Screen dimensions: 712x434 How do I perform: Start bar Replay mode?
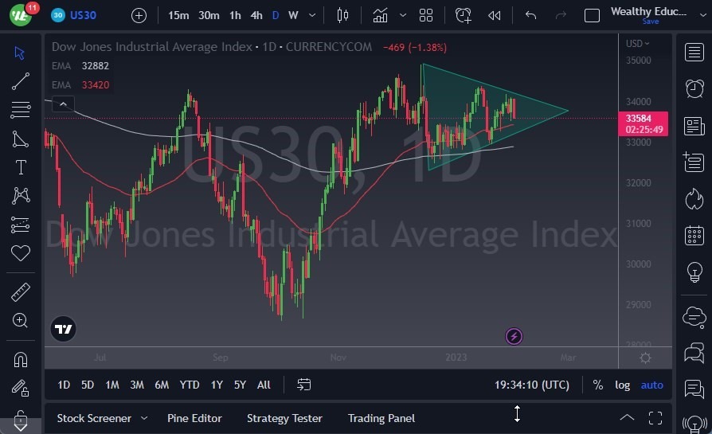(x=495, y=16)
